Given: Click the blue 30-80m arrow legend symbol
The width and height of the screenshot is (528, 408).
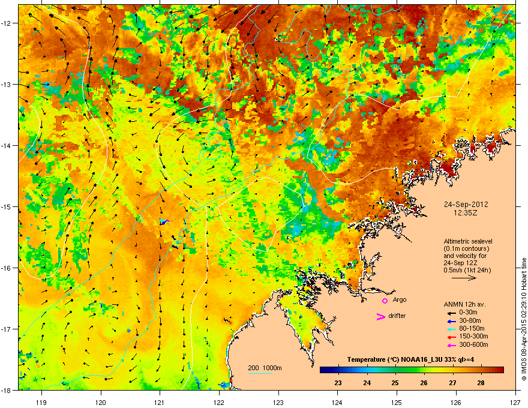Looking at the screenshot, I should click(451, 321).
